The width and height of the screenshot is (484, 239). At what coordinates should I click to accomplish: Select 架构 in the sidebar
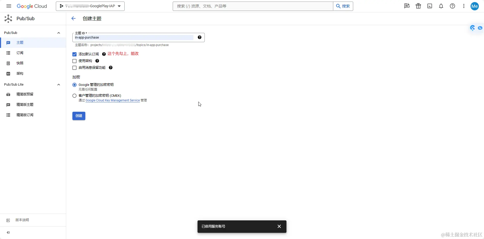(x=33, y=74)
